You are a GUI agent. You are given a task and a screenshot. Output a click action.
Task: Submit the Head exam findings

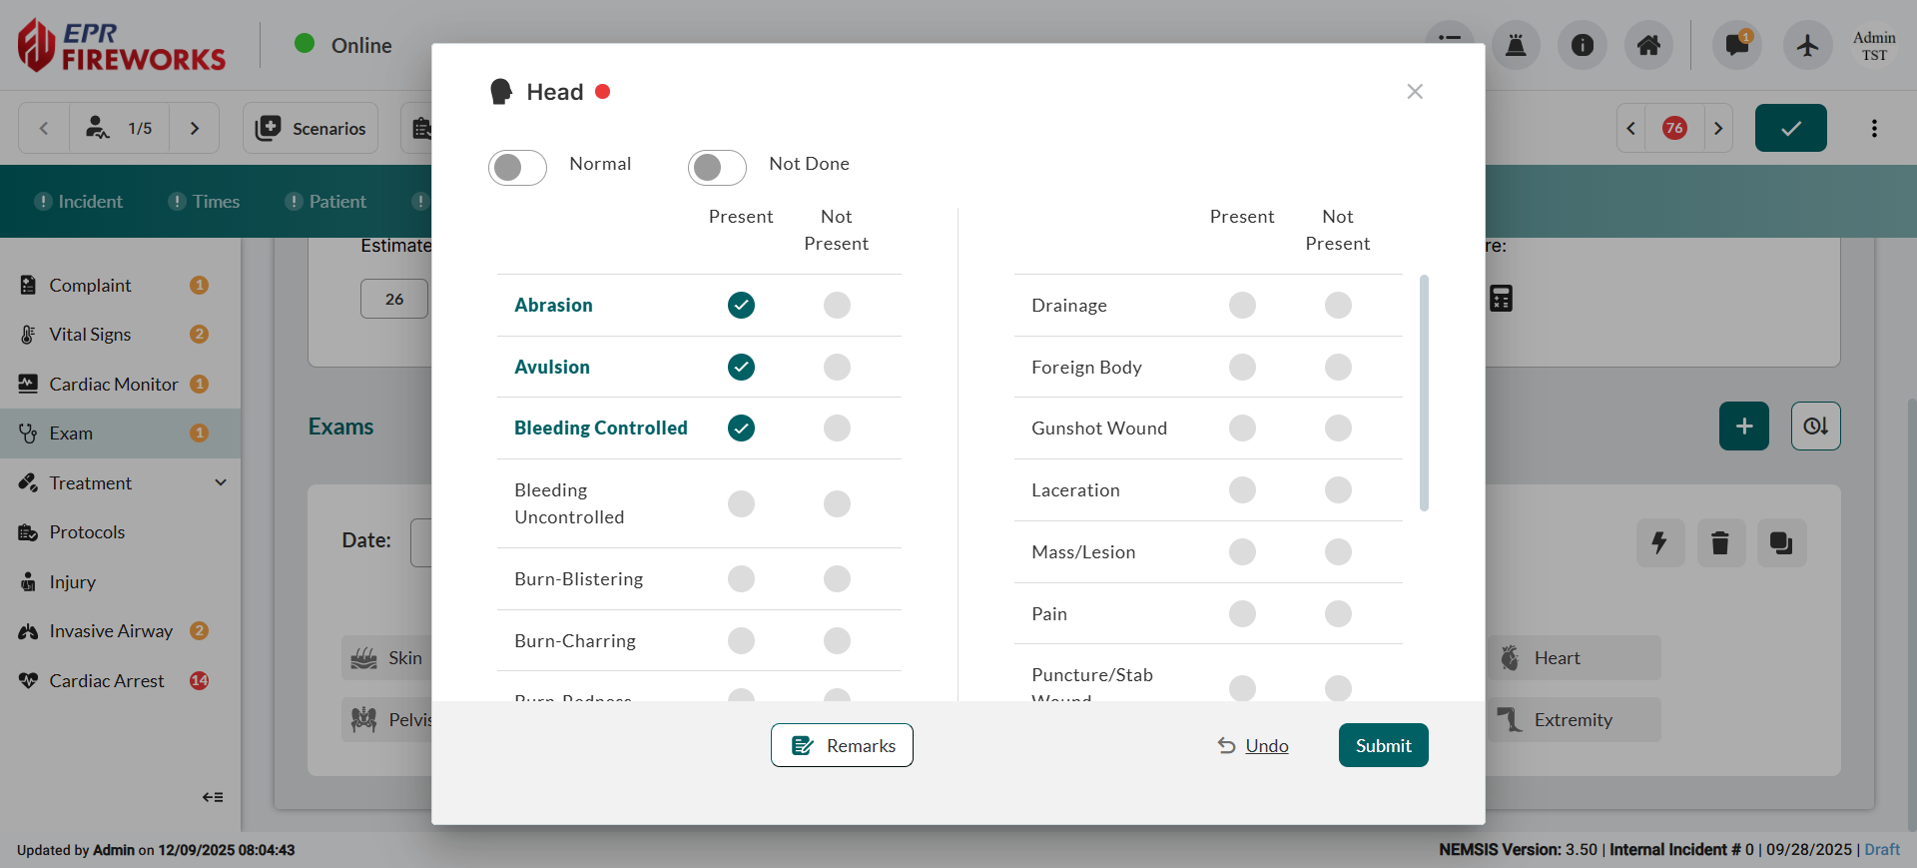point(1383,745)
